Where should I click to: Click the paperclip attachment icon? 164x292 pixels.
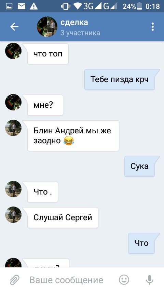click(14, 280)
